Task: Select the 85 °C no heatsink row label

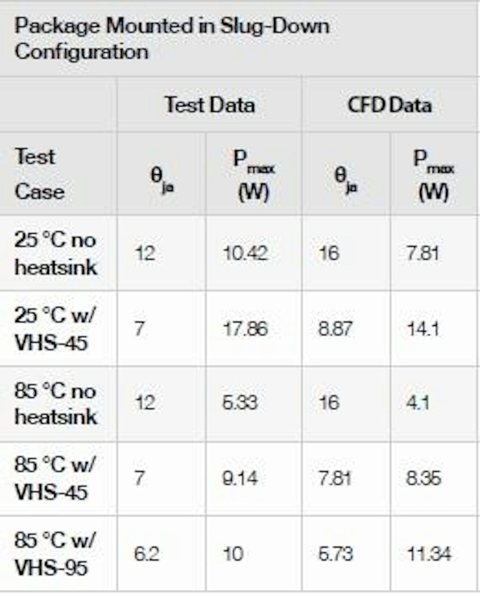Action: point(56,404)
